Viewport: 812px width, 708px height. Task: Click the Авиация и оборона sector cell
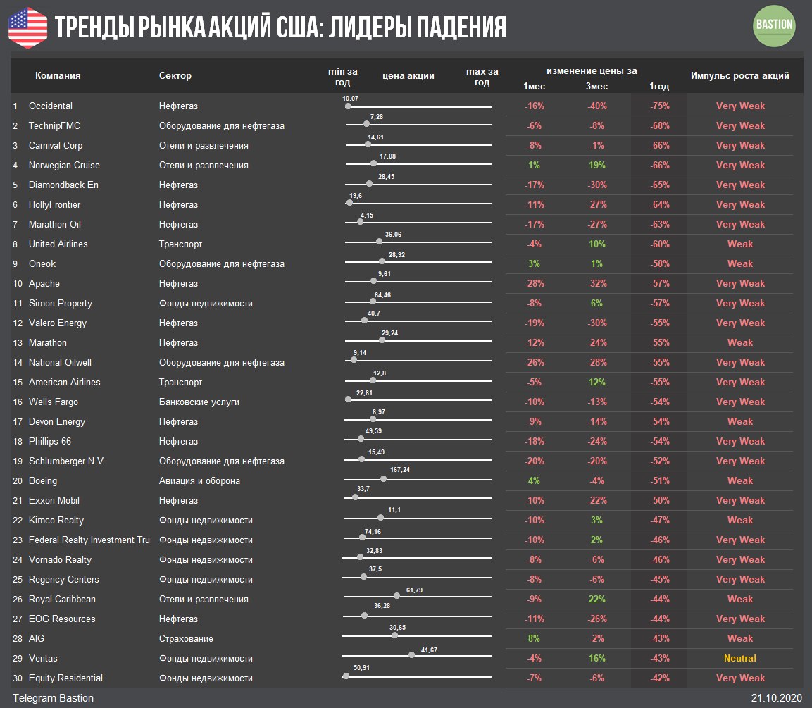(x=199, y=480)
